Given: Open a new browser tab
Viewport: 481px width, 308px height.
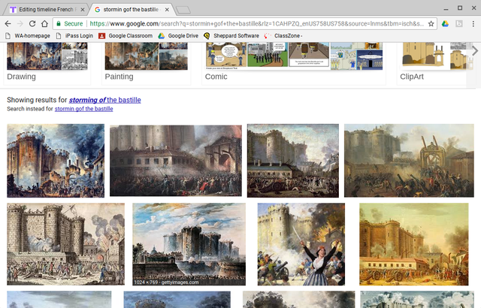Looking at the screenshot, I should (x=183, y=10).
